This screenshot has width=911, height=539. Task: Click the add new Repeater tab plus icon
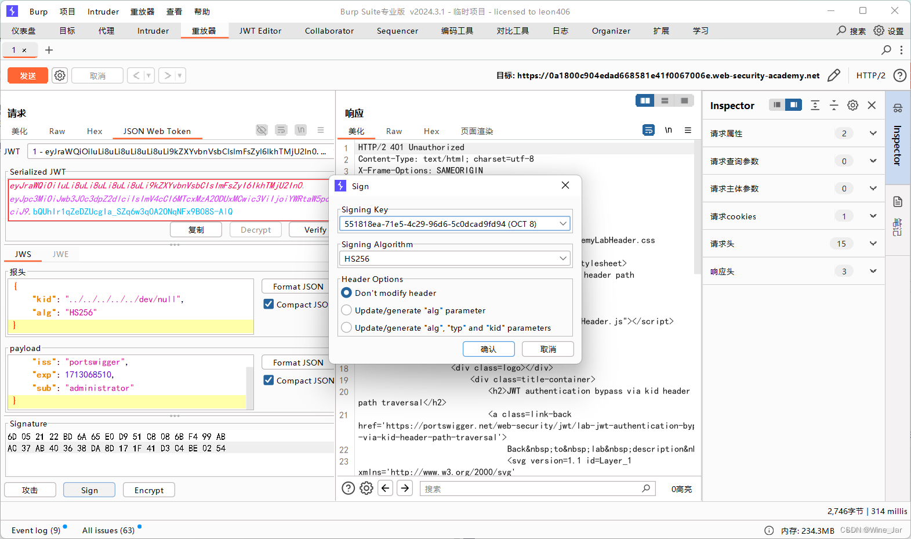click(x=49, y=50)
